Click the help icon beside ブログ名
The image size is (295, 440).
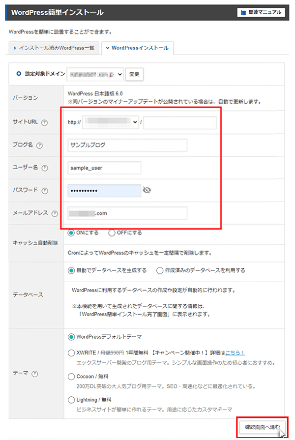click(x=39, y=146)
